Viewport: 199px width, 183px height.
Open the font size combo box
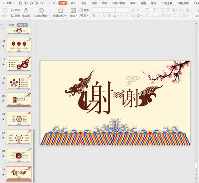(x=123, y=10)
